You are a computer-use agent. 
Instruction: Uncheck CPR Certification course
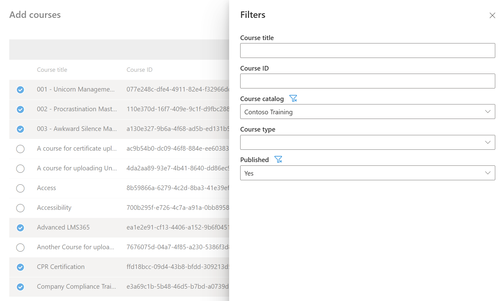click(x=20, y=267)
